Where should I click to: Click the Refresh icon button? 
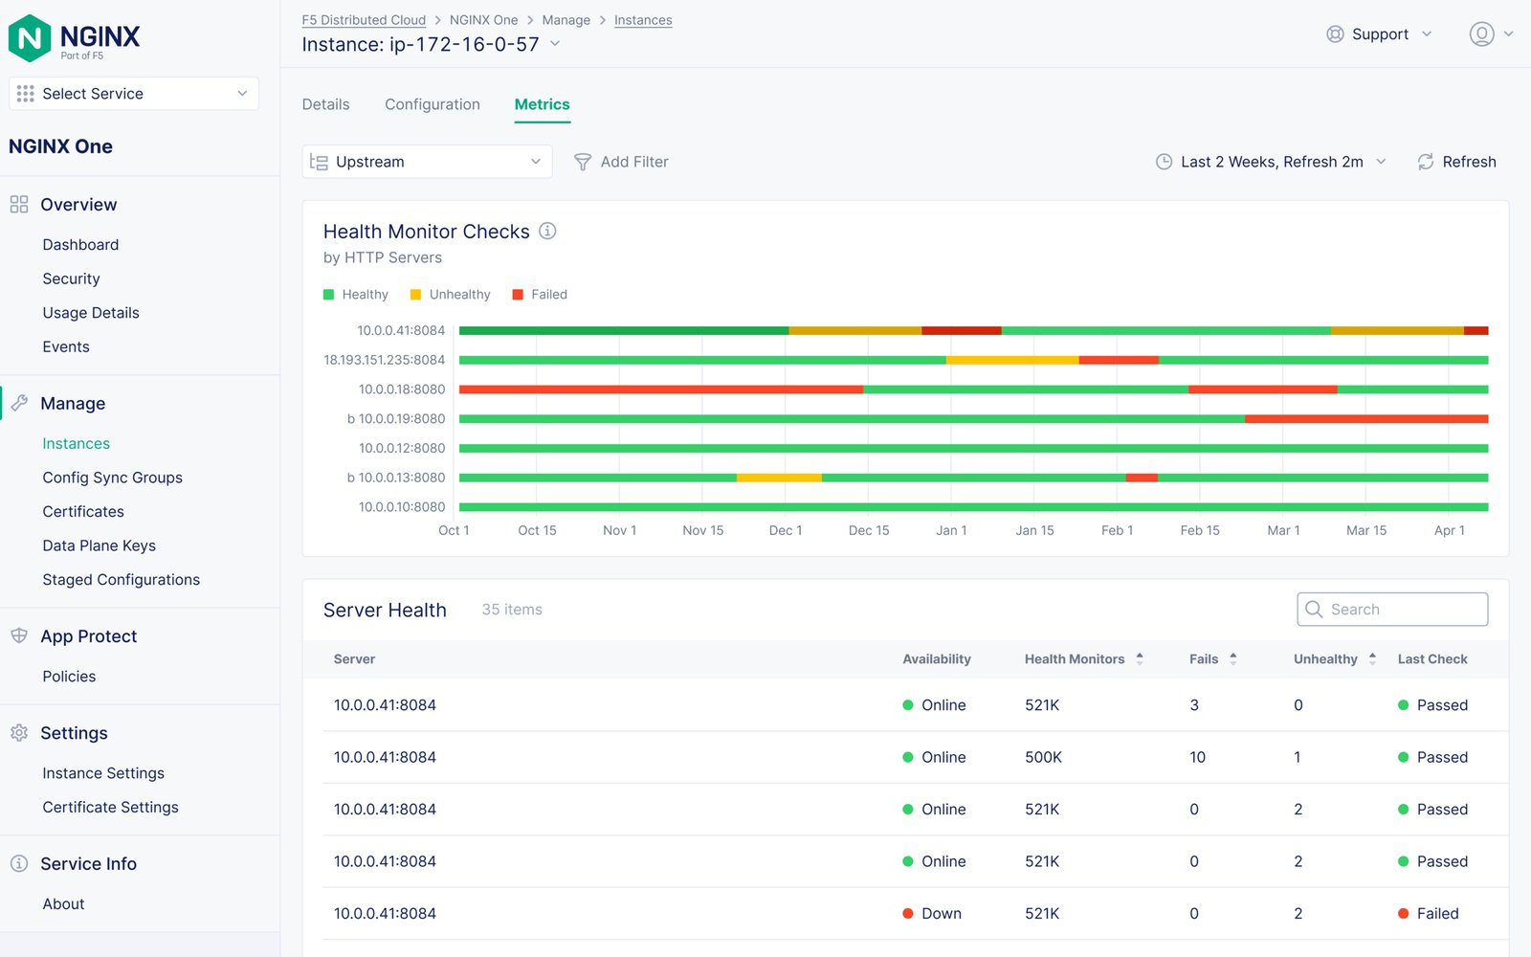click(x=1426, y=162)
